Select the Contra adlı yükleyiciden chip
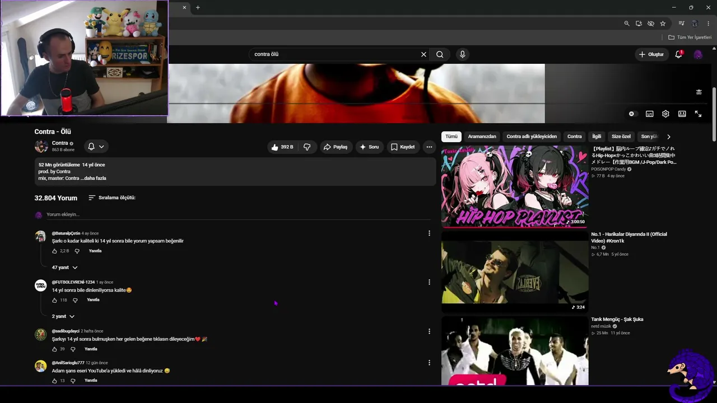The height and width of the screenshot is (403, 717). click(x=532, y=137)
